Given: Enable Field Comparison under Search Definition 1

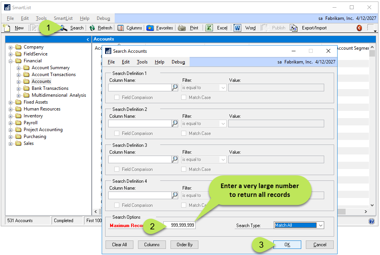Looking at the screenshot, I should pyautogui.click(x=117, y=97).
